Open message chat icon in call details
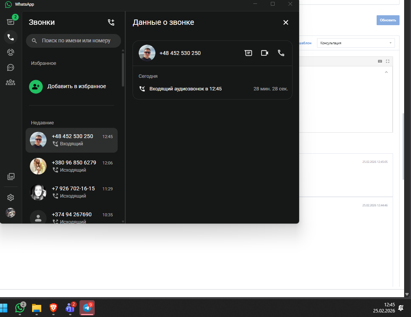411x317 pixels. (x=248, y=53)
